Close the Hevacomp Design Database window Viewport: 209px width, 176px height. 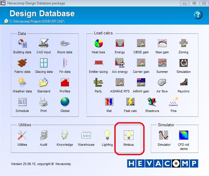[204, 3]
